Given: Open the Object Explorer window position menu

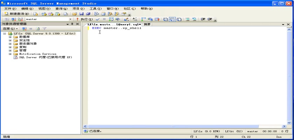Looking at the screenshot, I should click(68, 24).
